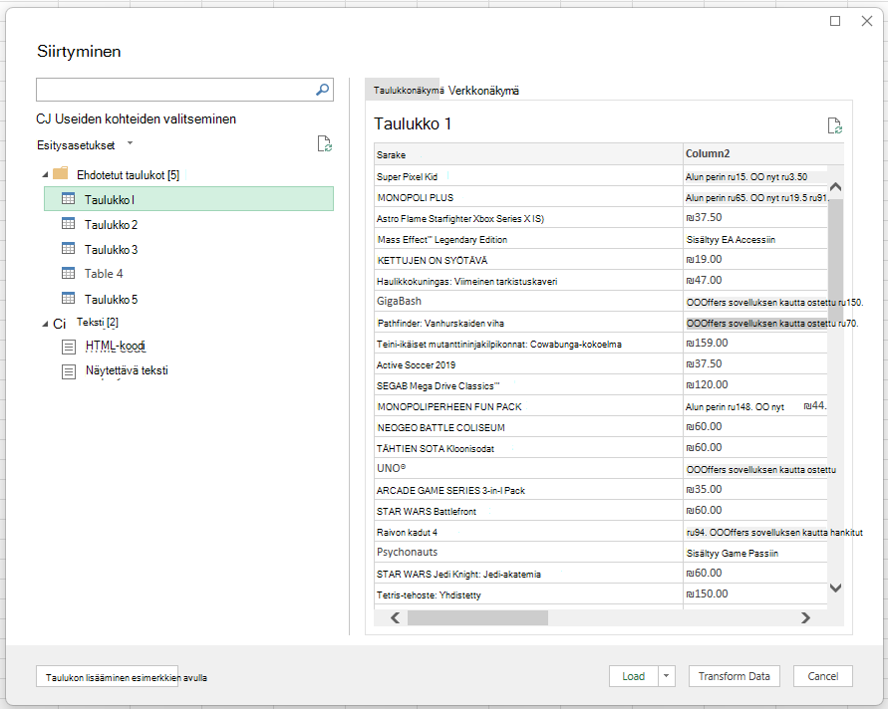Click the HTML-koodi document icon

pyautogui.click(x=69, y=347)
